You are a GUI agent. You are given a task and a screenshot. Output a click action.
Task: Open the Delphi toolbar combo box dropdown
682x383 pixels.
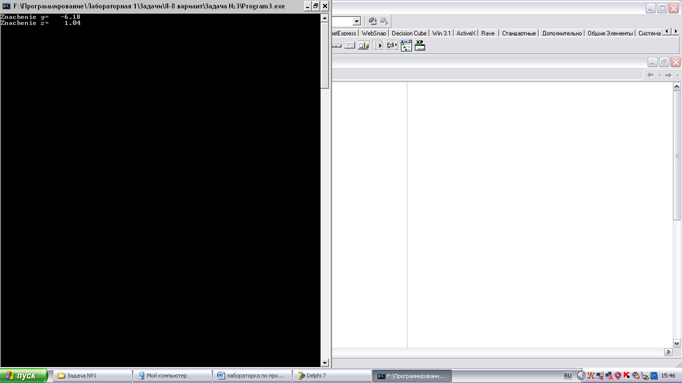point(356,21)
